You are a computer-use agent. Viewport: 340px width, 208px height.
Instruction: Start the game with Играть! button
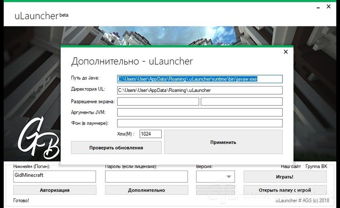(285, 177)
